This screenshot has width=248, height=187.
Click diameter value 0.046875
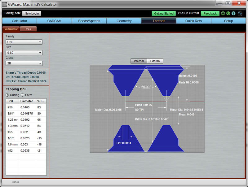pos(27,113)
